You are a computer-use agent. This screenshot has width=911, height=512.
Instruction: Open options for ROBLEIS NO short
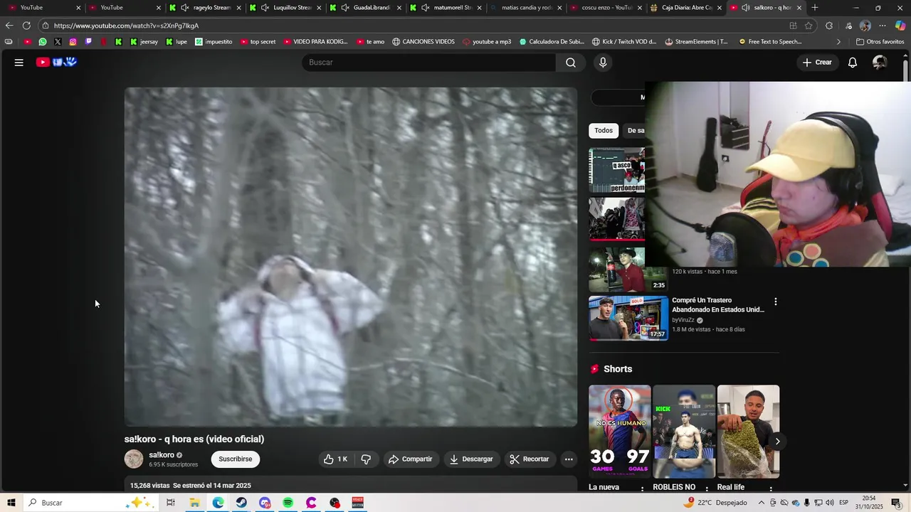click(x=707, y=489)
